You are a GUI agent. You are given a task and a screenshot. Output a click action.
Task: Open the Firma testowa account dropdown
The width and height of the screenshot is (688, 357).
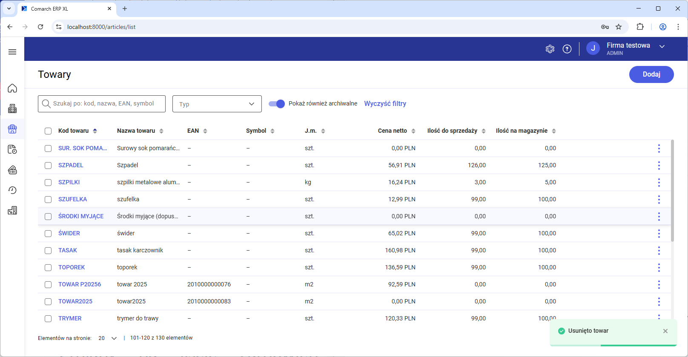662,47
